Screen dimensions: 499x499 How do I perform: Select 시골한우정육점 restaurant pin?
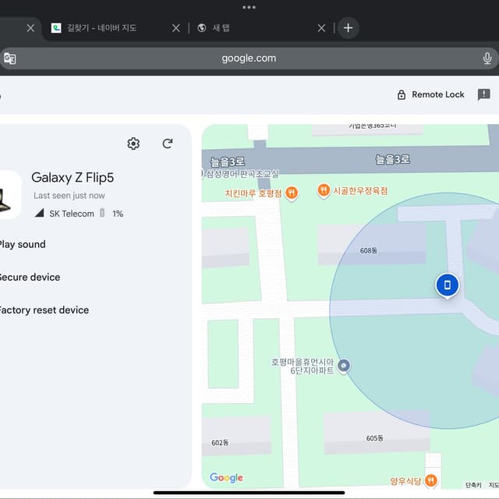tap(324, 191)
